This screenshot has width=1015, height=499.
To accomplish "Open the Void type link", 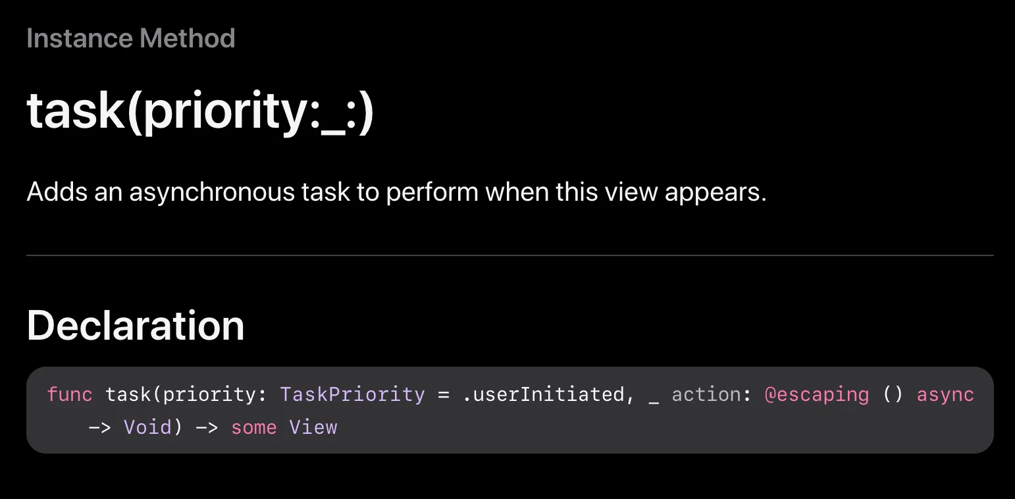I will [x=147, y=427].
